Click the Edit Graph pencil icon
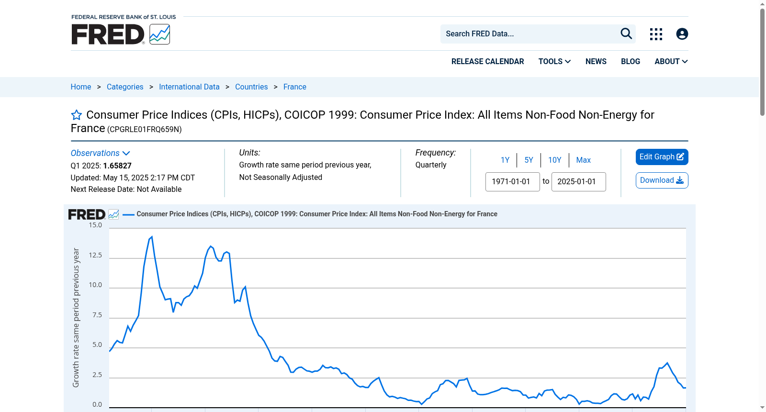766x412 pixels. (680, 157)
